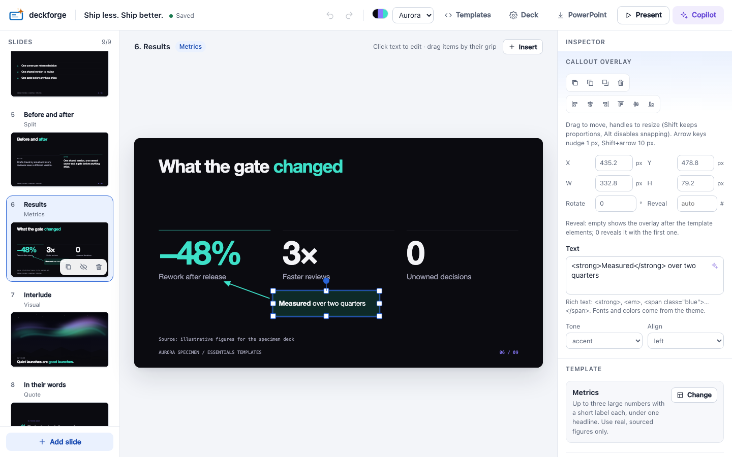The width and height of the screenshot is (732, 457).
Task: Undo the last change
Action: [330, 15]
